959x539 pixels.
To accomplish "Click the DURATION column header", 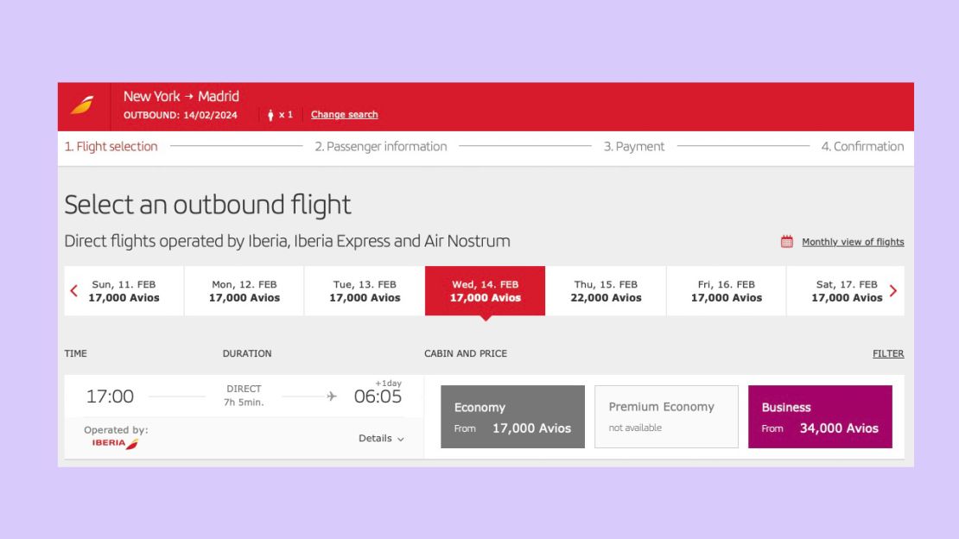I will click(x=247, y=353).
